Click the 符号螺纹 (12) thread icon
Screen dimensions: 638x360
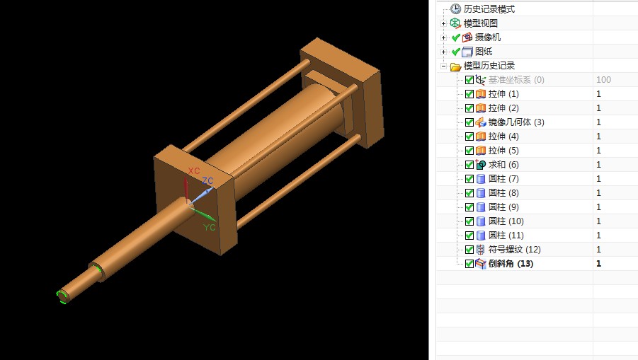pyautogui.click(x=481, y=250)
